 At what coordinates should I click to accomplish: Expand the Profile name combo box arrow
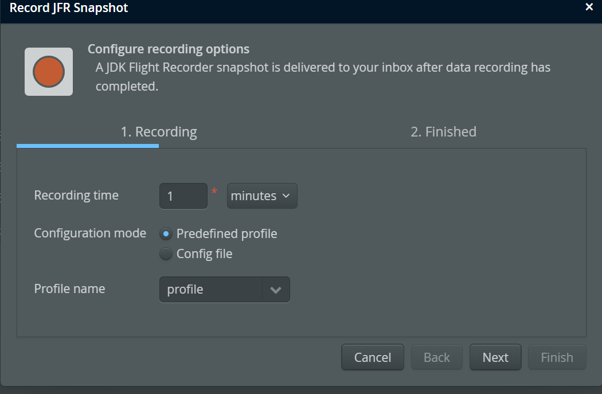click(x=276, y=290)
